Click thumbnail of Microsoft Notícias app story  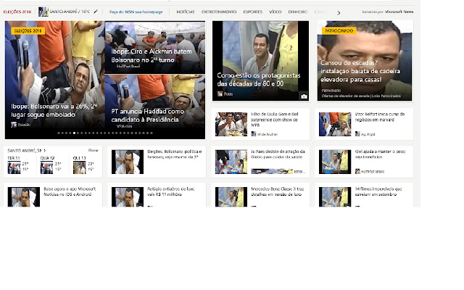tap(24, 197)
